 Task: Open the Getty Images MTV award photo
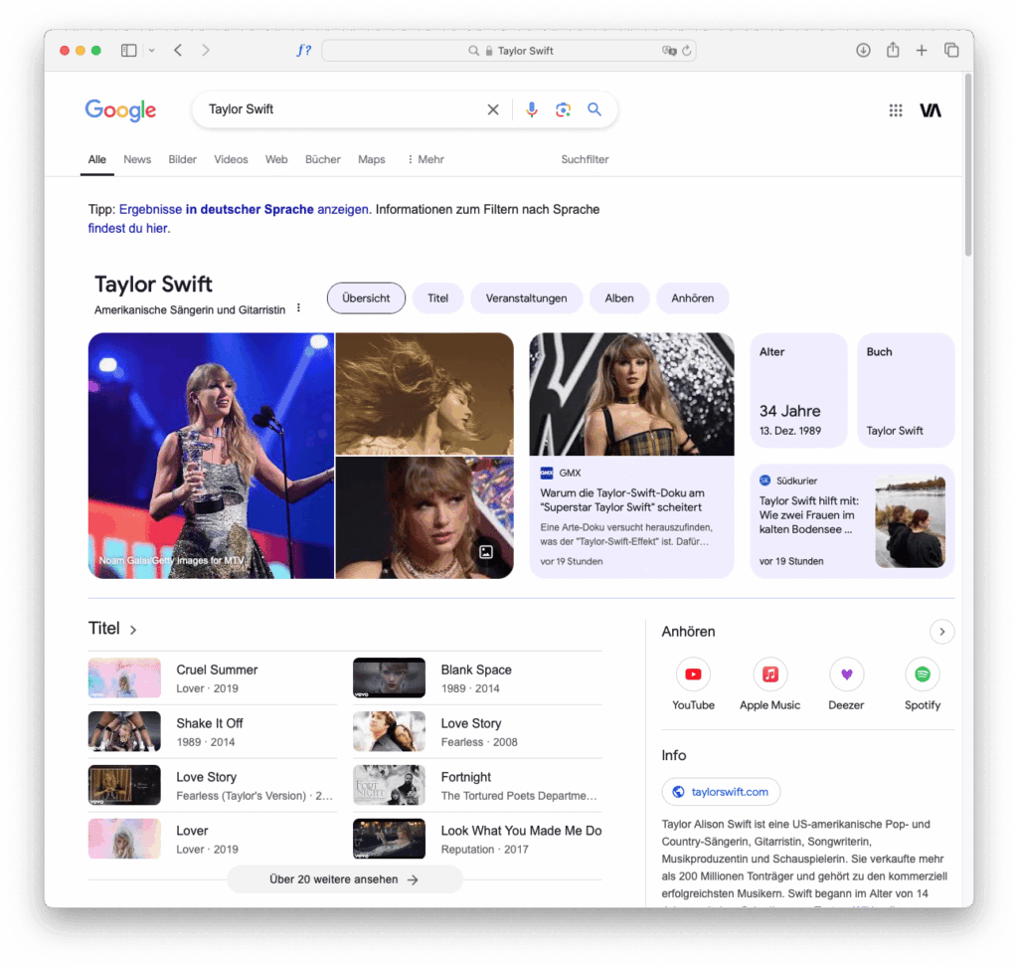pos(211,456)
